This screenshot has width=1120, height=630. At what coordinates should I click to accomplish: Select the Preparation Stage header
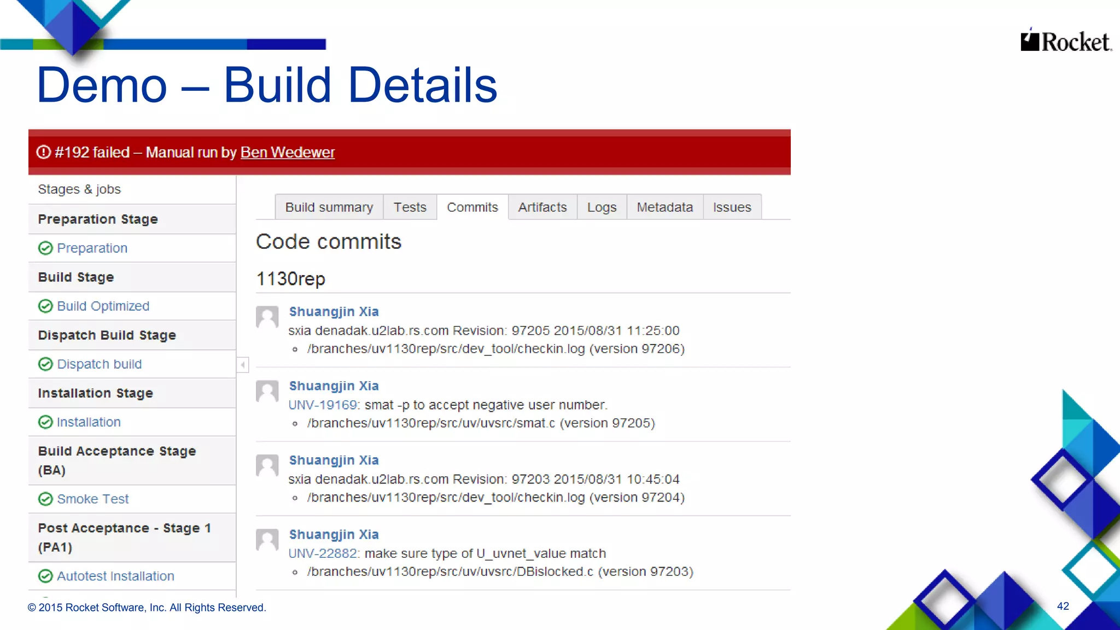point(132,219)
